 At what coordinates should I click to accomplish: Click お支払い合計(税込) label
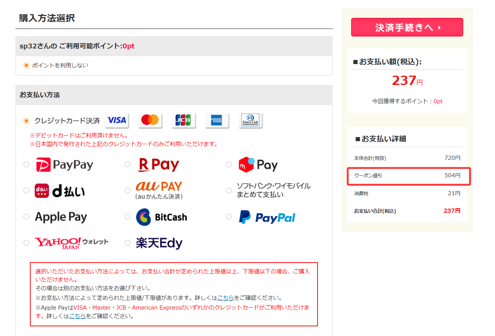click(375, 211)
